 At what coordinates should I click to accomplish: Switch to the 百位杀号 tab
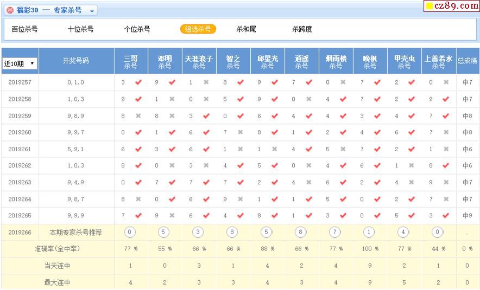tap(24, 29)
